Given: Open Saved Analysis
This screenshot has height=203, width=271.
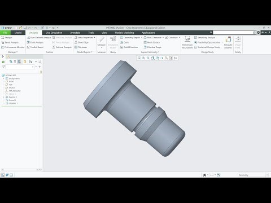Looking at the screenshot, I should pos(10,42).
